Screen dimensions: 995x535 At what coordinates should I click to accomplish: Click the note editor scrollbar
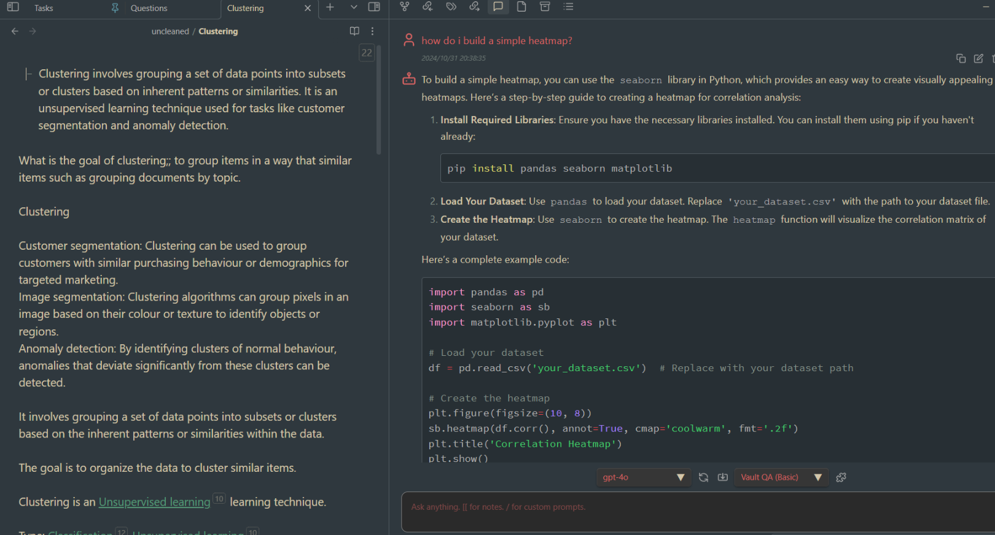[379, 101]
